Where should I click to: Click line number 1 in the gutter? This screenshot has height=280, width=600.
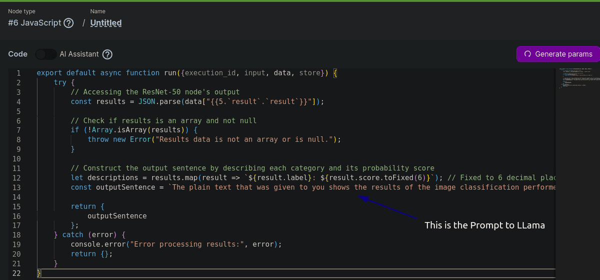18,73
